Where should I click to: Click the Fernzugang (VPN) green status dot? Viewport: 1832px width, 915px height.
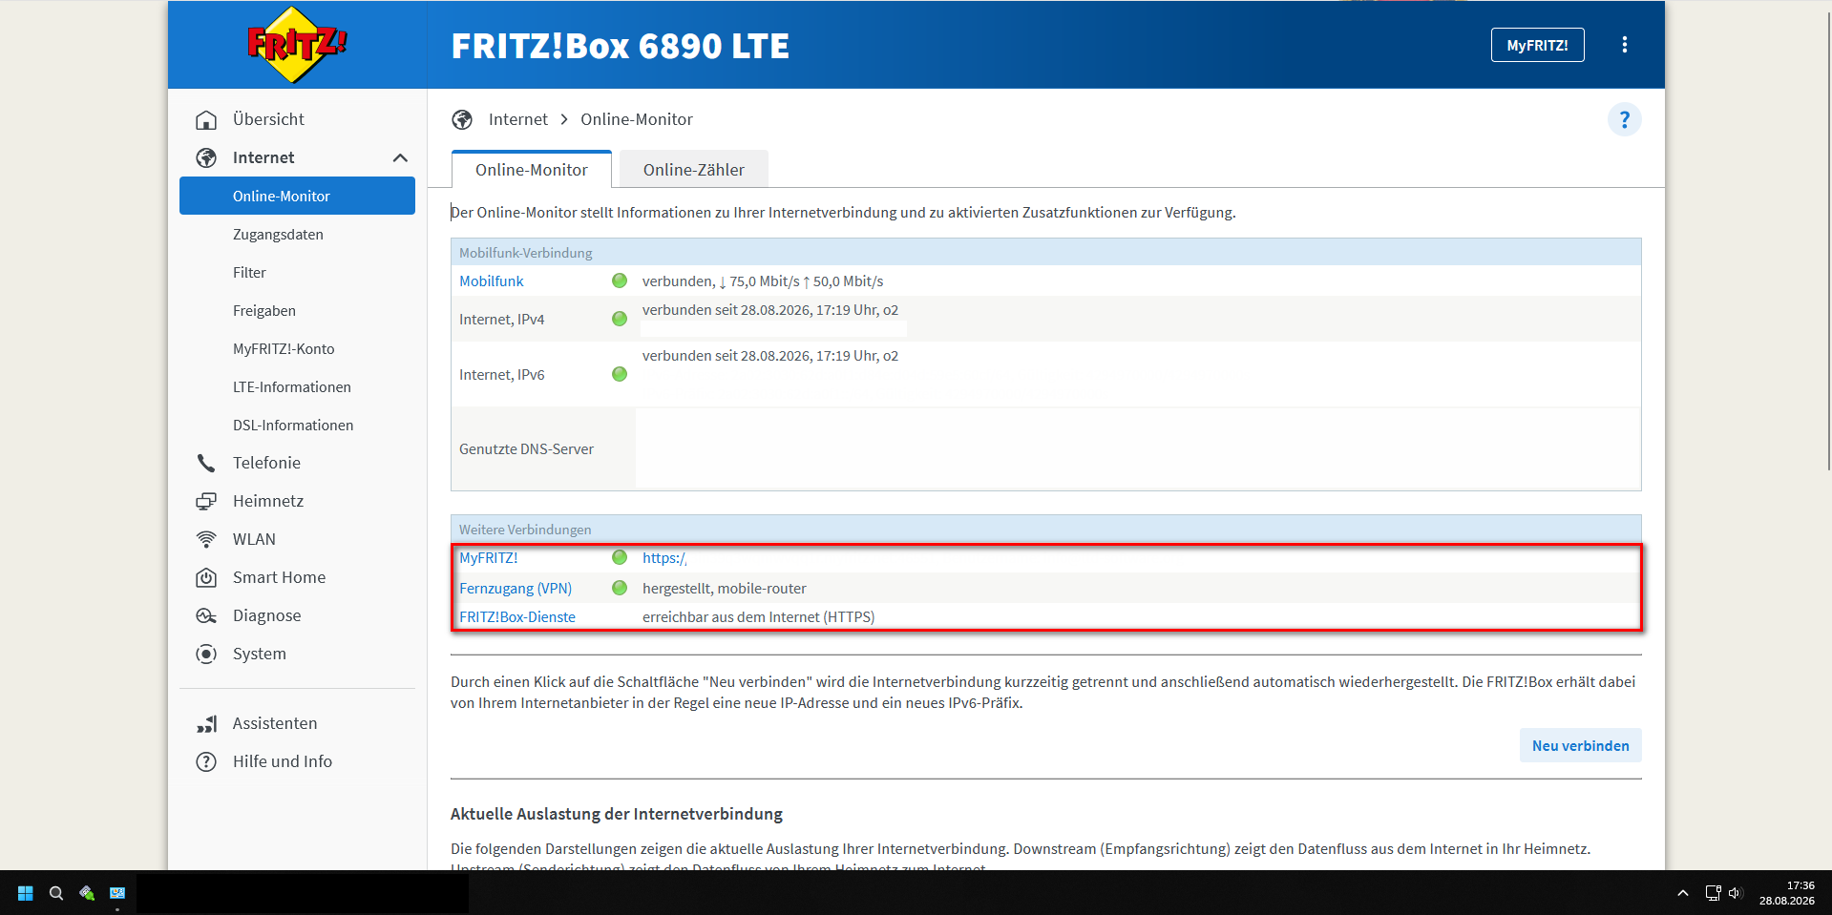pos(620,588)
